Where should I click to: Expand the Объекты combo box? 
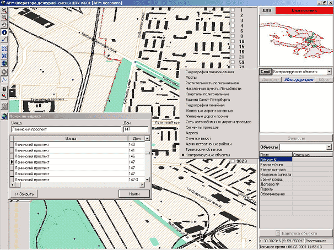[328, 148]
